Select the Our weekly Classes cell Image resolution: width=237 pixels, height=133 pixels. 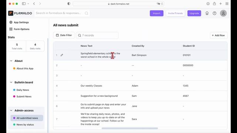[x=91, y=86]
